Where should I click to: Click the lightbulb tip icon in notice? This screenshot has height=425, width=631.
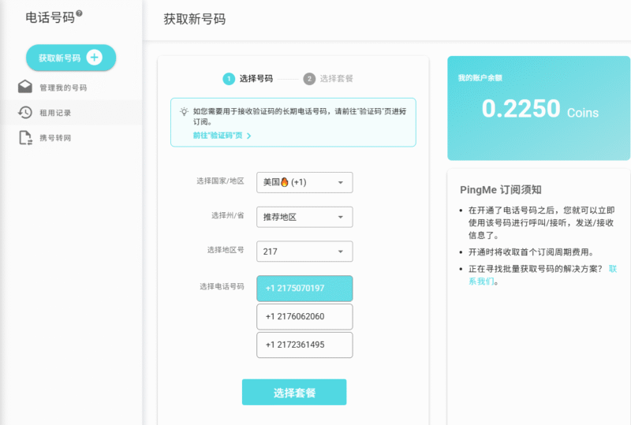[184, 111]
